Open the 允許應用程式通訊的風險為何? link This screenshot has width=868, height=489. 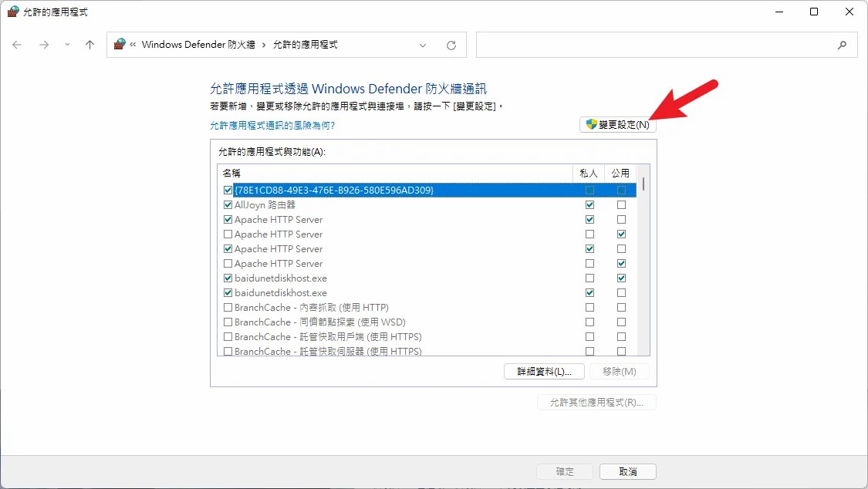pos(272,126)
